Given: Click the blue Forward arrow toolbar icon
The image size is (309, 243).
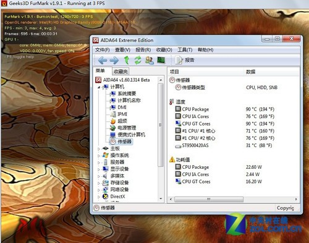Looking at the screenshot, I should [x=114, y=61].
